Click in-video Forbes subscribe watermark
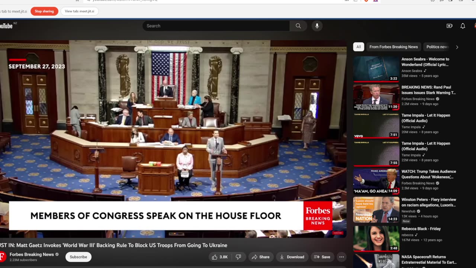This screenshot has width=476, height=268. pyautogui.click(x=338, y=233)
